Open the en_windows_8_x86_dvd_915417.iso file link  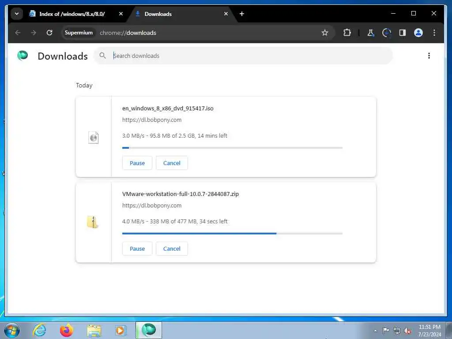[x=168, y=109]
